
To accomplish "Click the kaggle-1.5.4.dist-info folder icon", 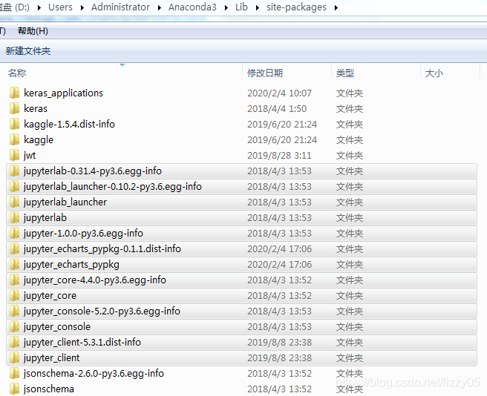I will click(x=14, y=124).
